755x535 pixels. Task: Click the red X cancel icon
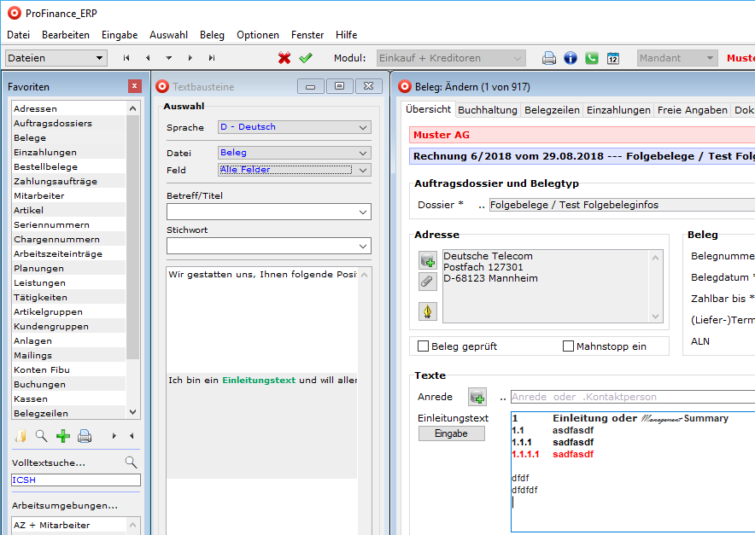284,58
